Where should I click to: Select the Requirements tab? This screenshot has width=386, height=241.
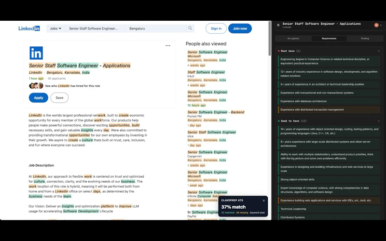pyautogui.click(x=329, y=39)
